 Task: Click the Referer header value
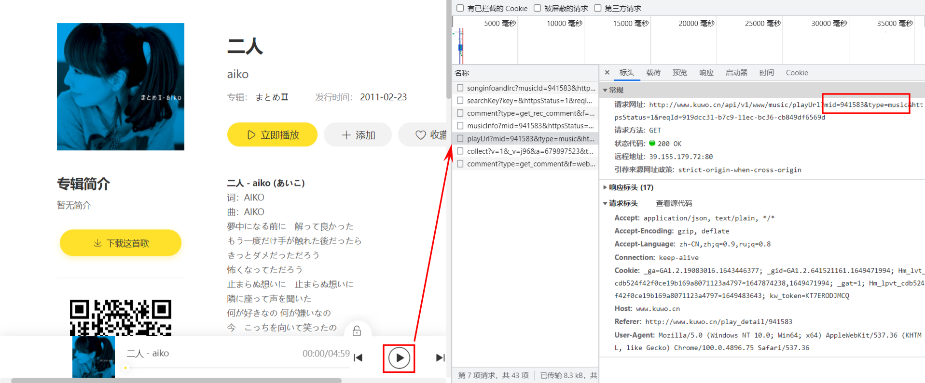coord(719,322)
